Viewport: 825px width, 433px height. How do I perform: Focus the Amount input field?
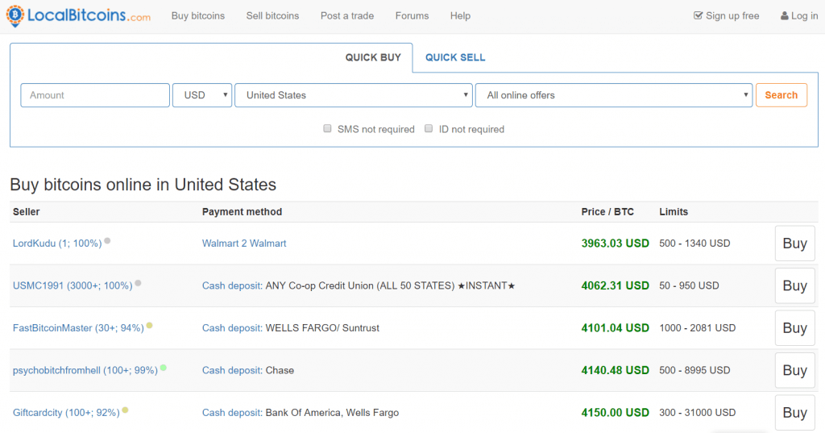pyautogui.click(x=95, y=95)
